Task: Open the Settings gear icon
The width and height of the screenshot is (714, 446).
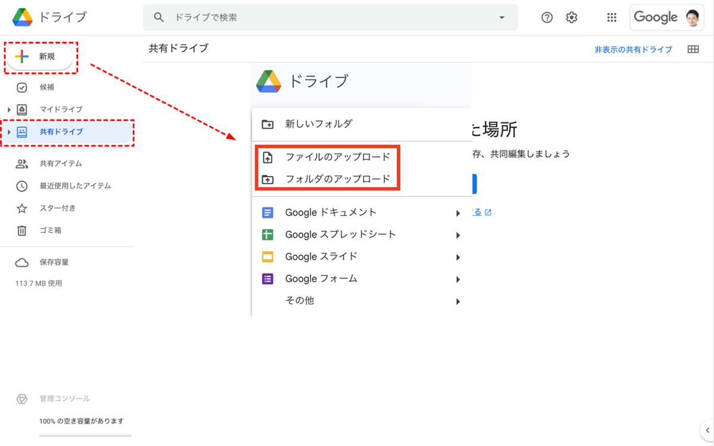Action: coord(572,18)
